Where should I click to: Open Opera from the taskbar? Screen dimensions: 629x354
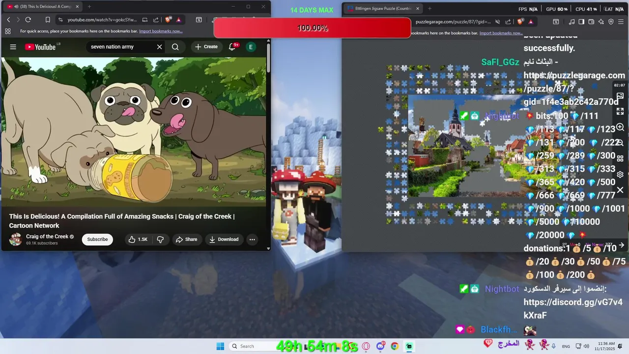(366, 346)
